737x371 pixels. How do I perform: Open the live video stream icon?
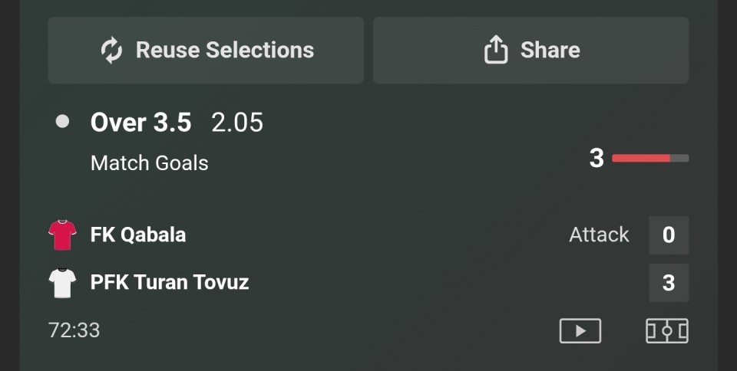click(x=580, y=331)
